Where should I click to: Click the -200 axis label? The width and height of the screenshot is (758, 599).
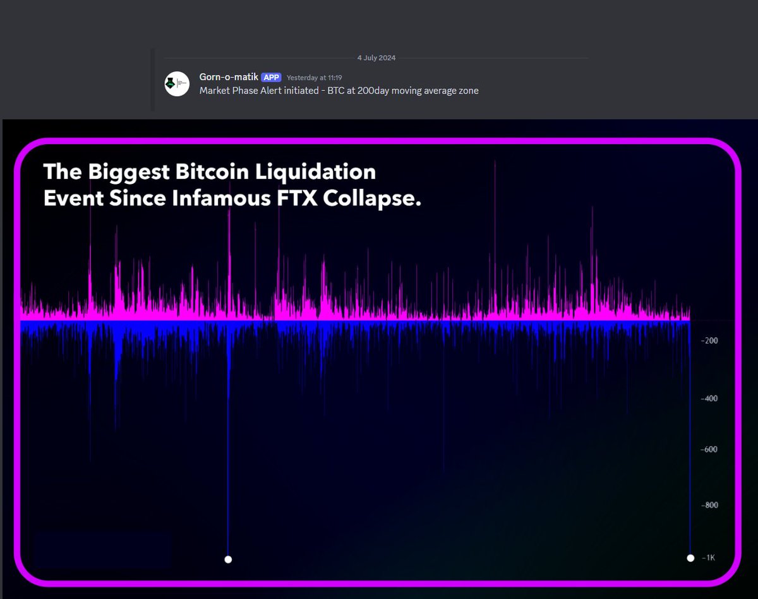[708, 341]
